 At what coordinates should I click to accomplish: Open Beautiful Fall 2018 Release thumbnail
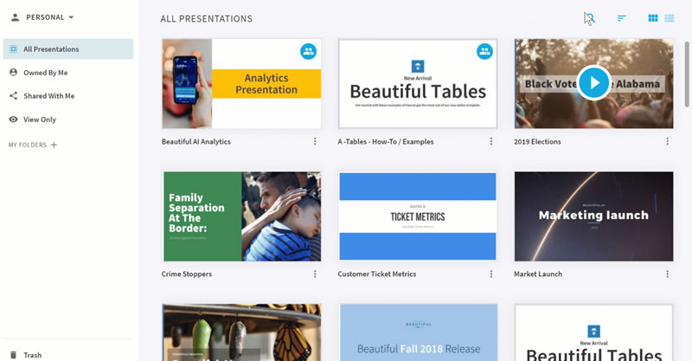tap(418, 332)
